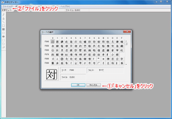The image size is (172, 119).
Task: Select the circled glyph in row F080 column 2
Action: (62, 59)
